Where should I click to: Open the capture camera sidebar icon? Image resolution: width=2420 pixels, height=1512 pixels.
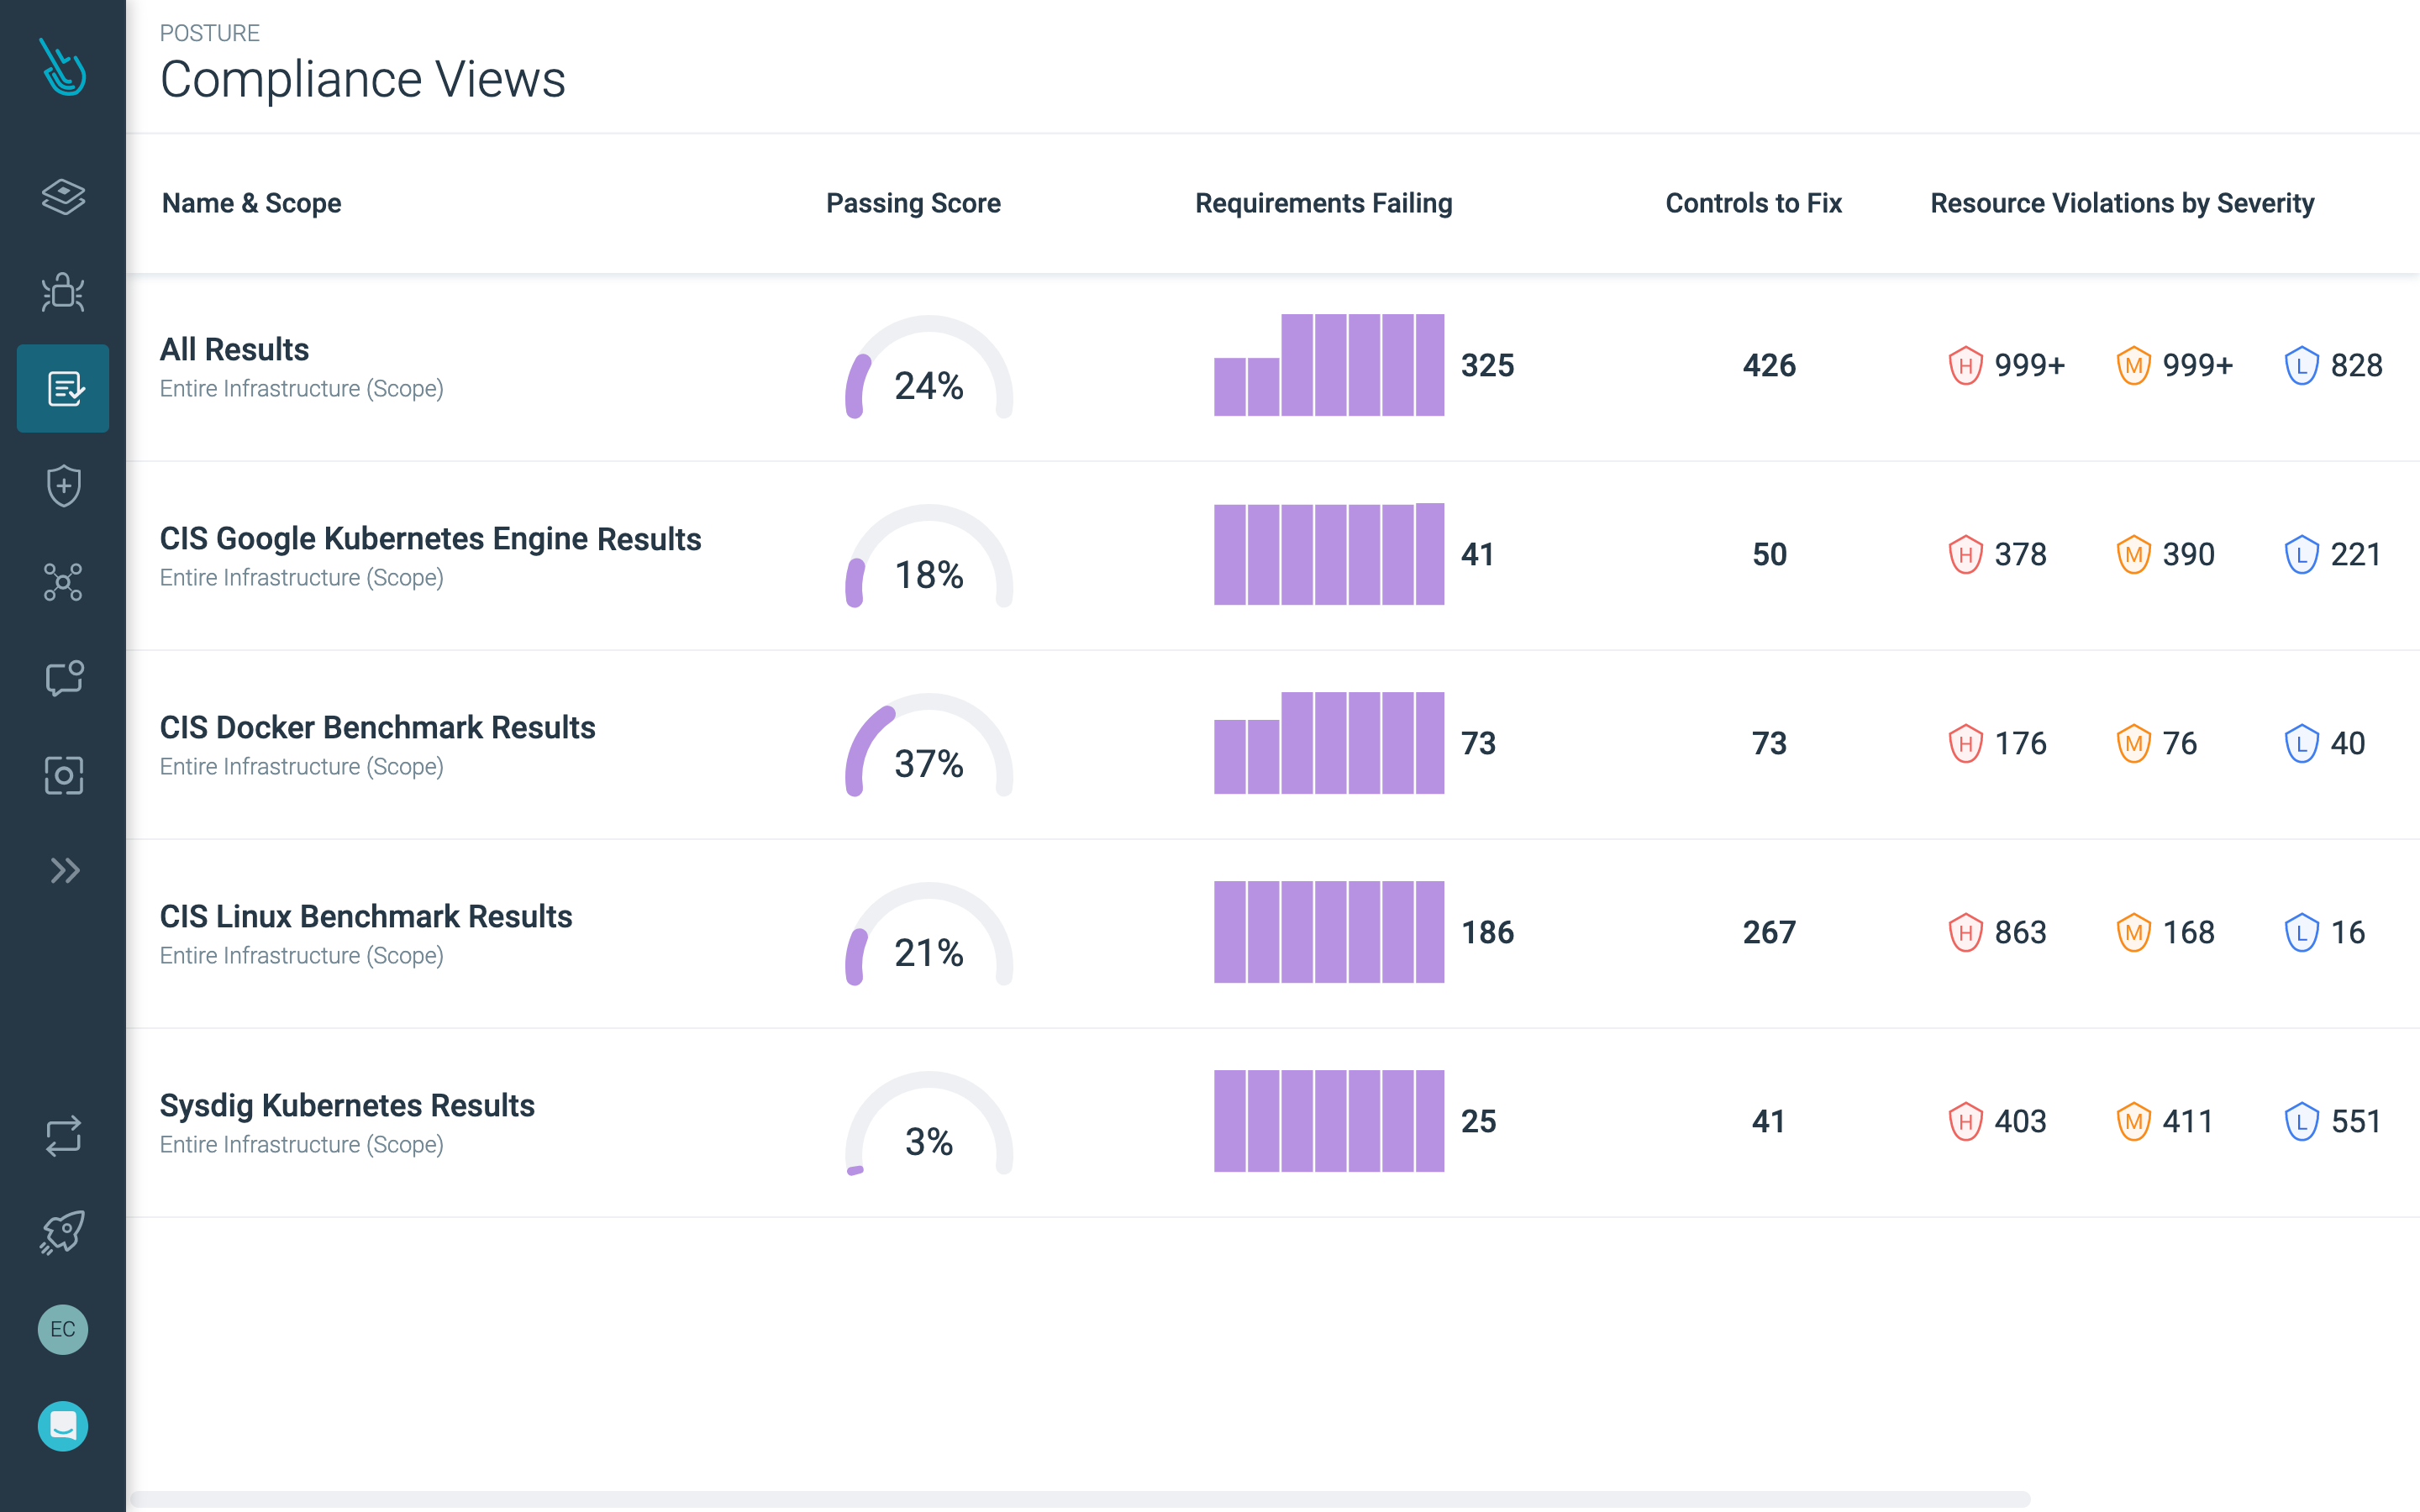[63, 775]
